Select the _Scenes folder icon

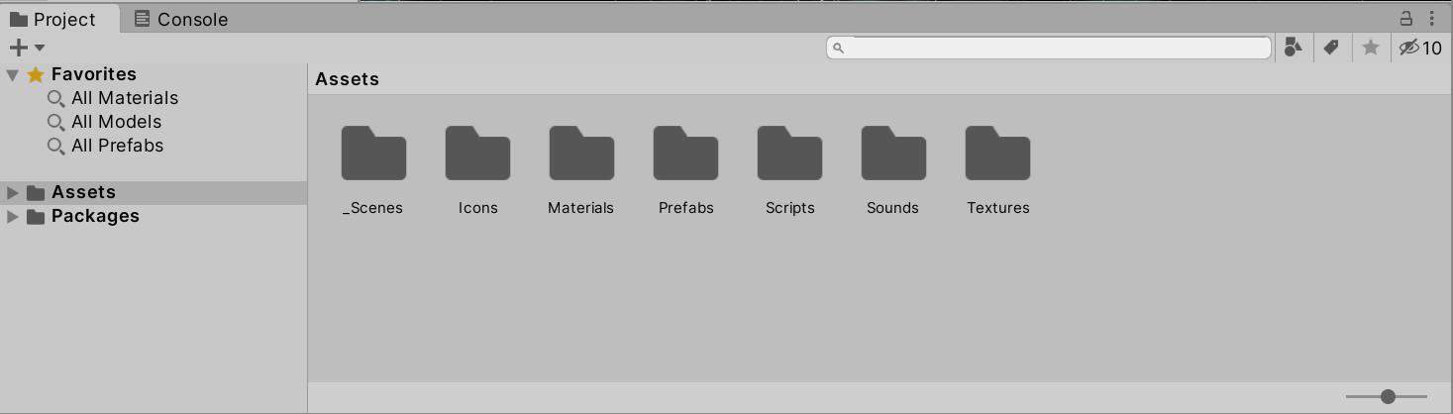click(373, 154)
